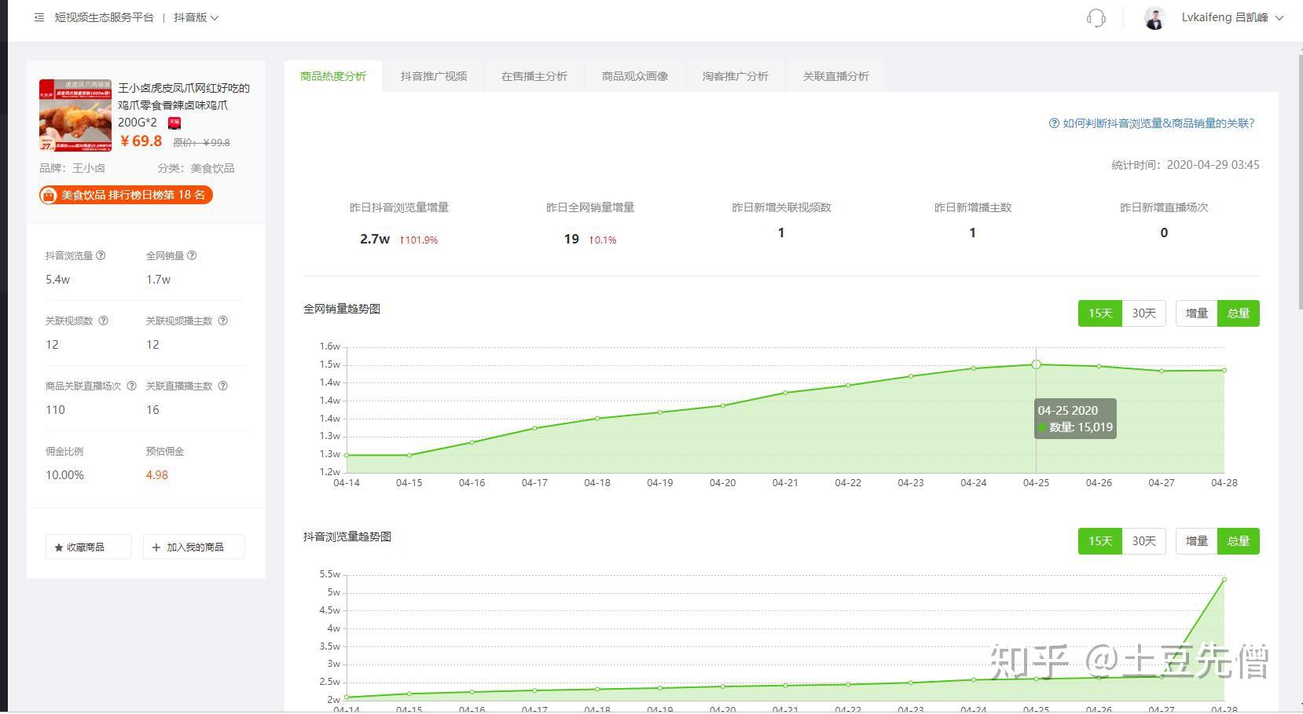1303x714 pixels.
Task: Click product title 王小卤虎皮凤爪
Action: pos(184,105)
